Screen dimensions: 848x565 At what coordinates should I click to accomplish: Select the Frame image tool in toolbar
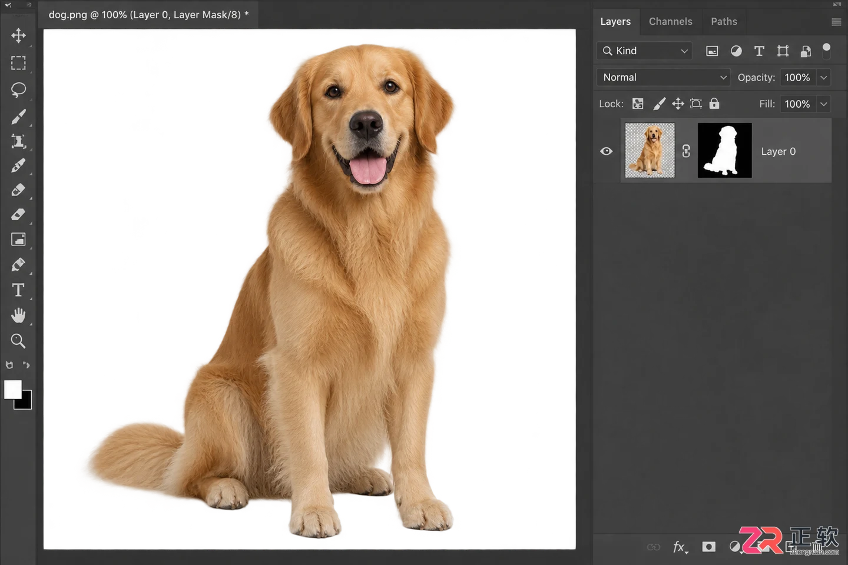click(x=18, y=239)
